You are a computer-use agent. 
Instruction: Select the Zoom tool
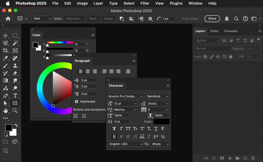[x=15, y=111]
